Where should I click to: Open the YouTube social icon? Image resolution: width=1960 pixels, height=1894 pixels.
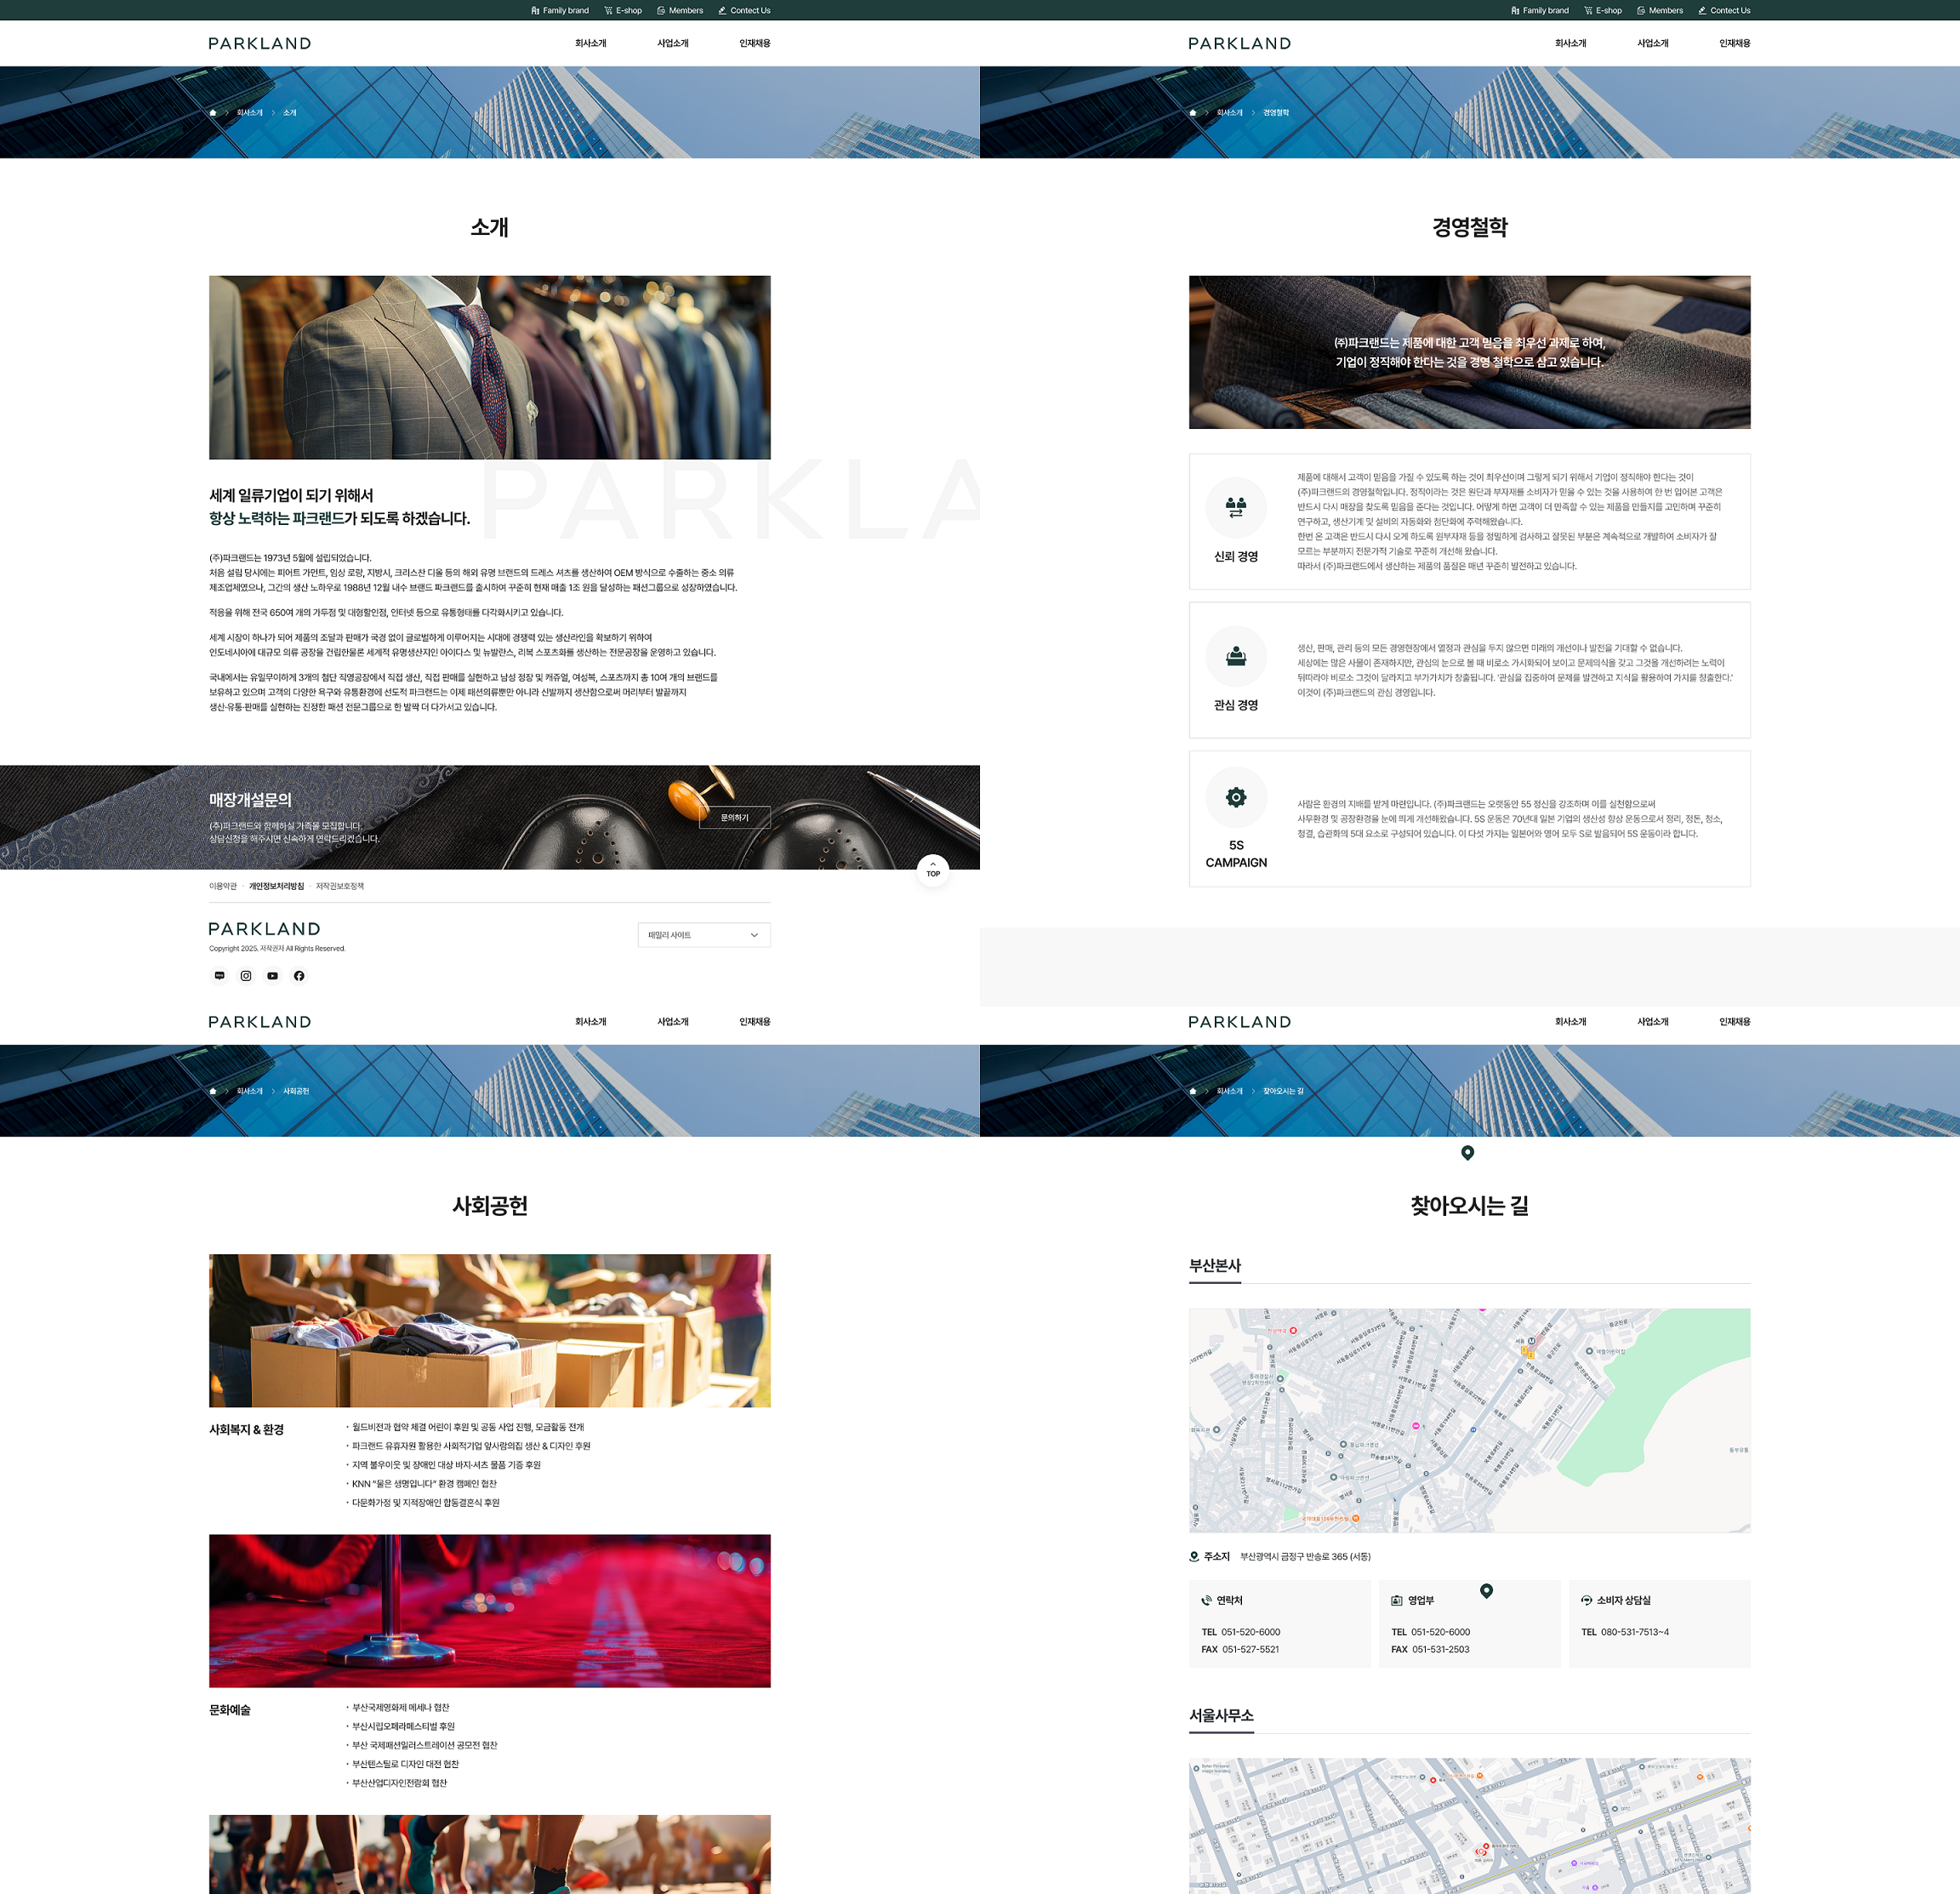(x=272, y=975)
